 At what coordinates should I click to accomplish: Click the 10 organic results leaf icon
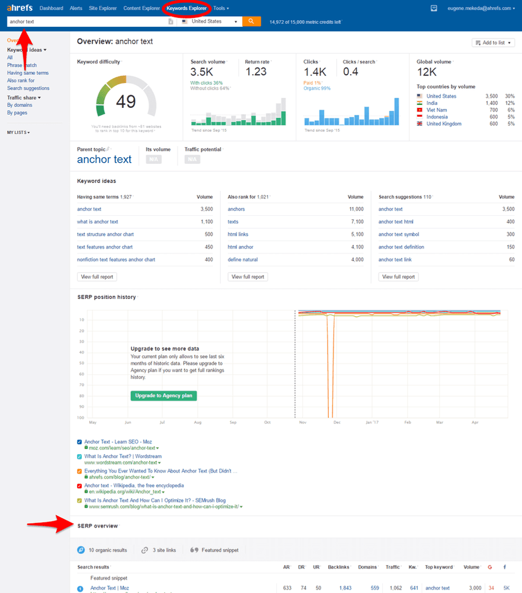[x=81, y=550]
